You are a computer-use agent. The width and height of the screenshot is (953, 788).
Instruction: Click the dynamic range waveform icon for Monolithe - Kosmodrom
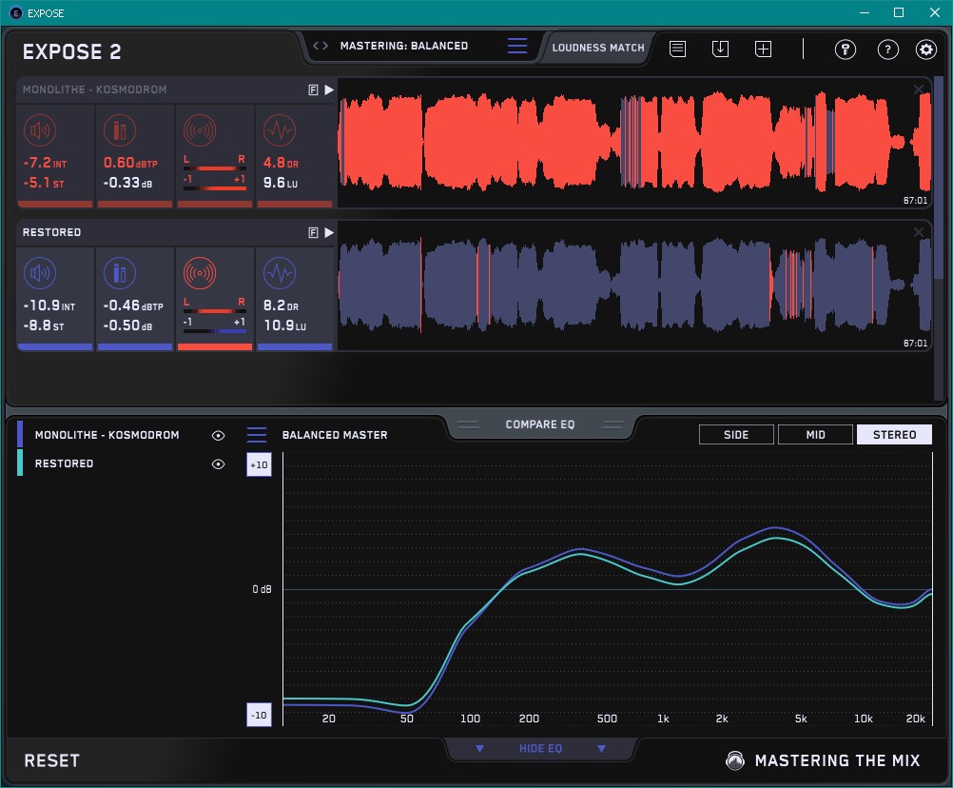coord(278,130)
